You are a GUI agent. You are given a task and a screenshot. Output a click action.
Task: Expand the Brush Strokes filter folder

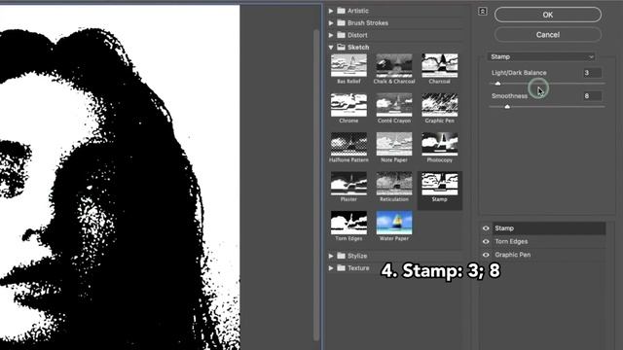click(331, 23)
